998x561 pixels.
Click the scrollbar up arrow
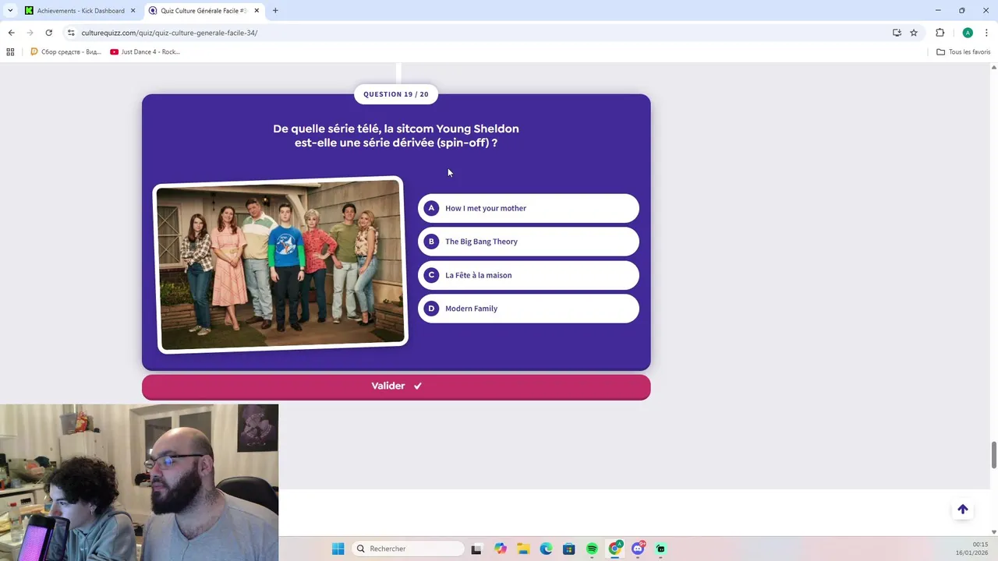pos(993,67)
